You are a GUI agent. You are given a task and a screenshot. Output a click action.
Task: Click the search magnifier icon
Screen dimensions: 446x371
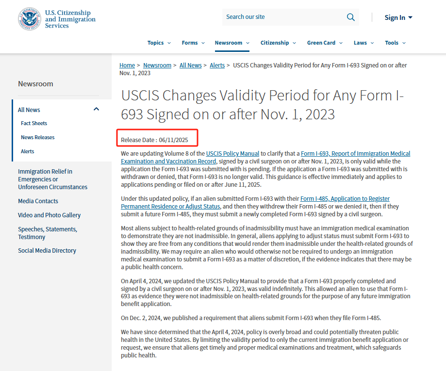tap(350, 17)
